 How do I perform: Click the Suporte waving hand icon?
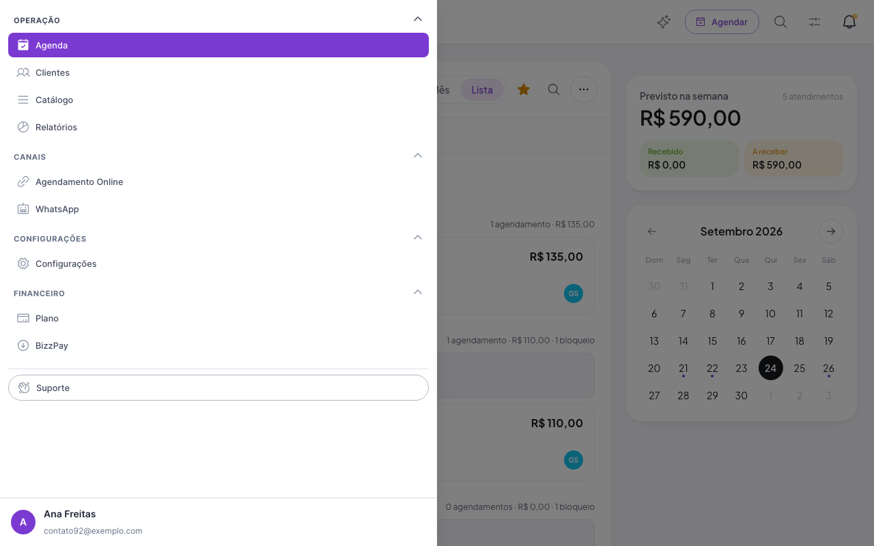[24, 388]
